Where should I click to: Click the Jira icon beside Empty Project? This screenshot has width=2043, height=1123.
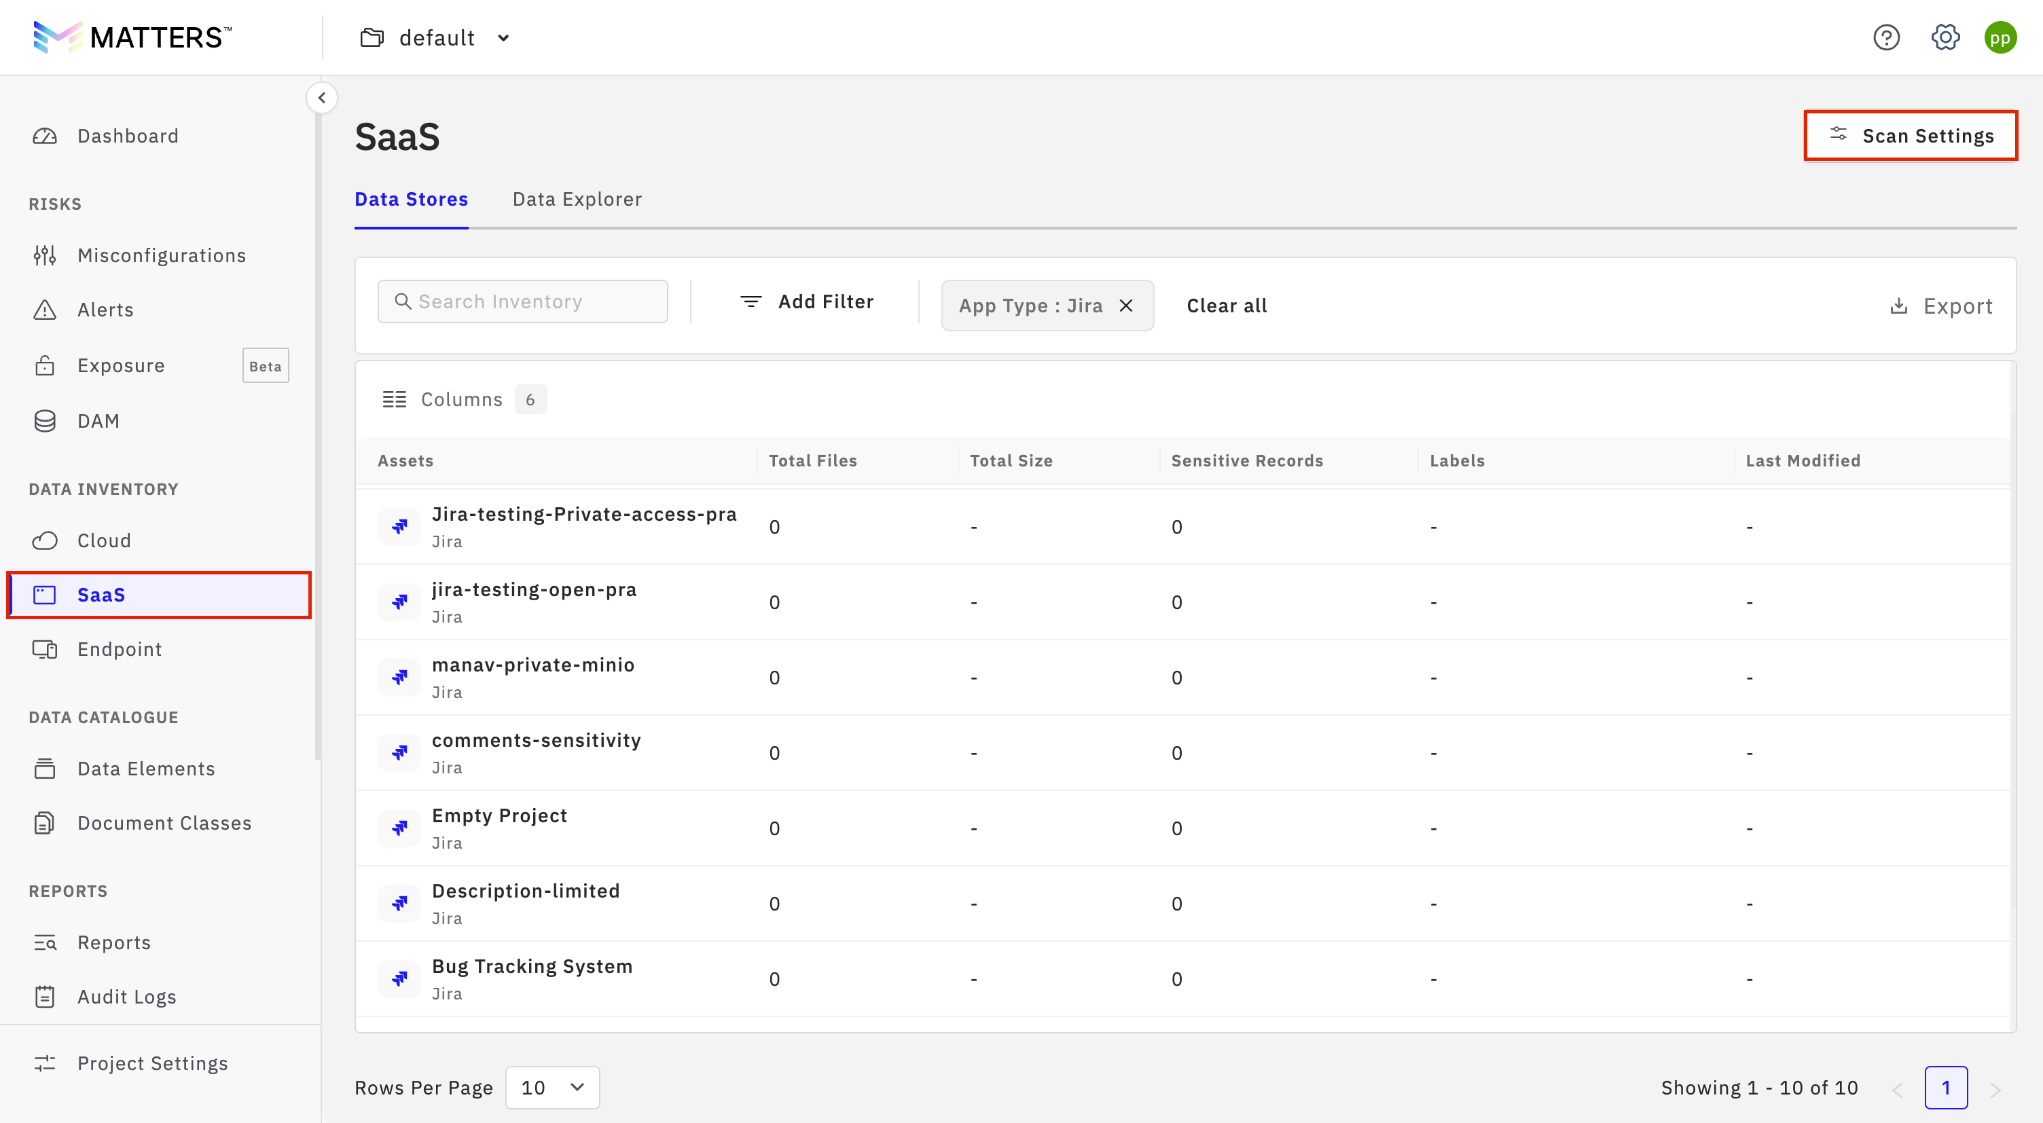[x=400, y=828]
